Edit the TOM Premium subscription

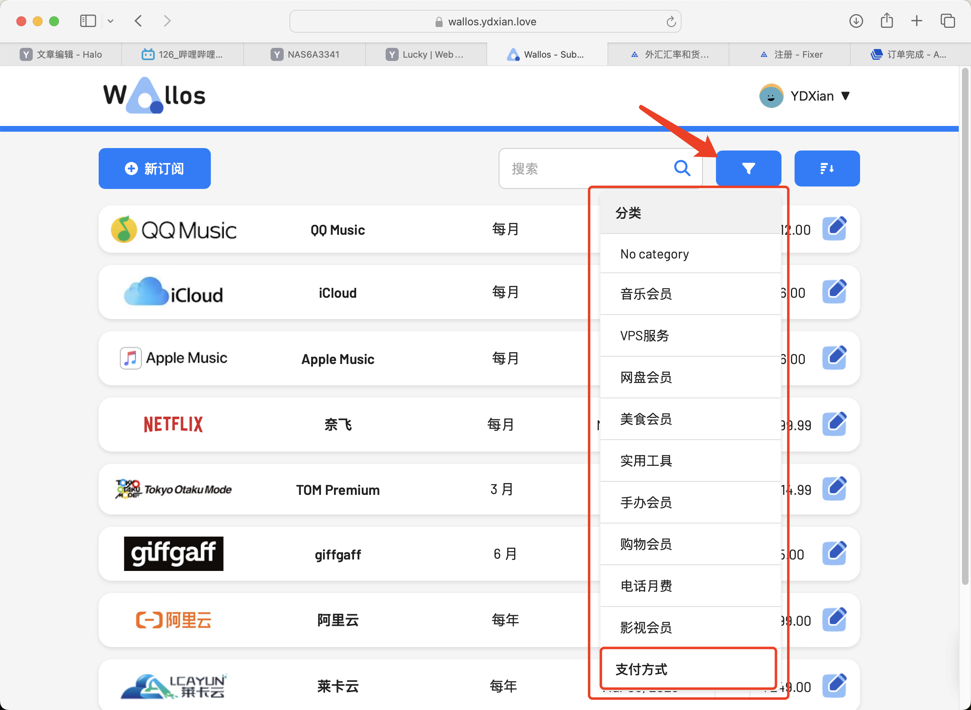(834, 489)
